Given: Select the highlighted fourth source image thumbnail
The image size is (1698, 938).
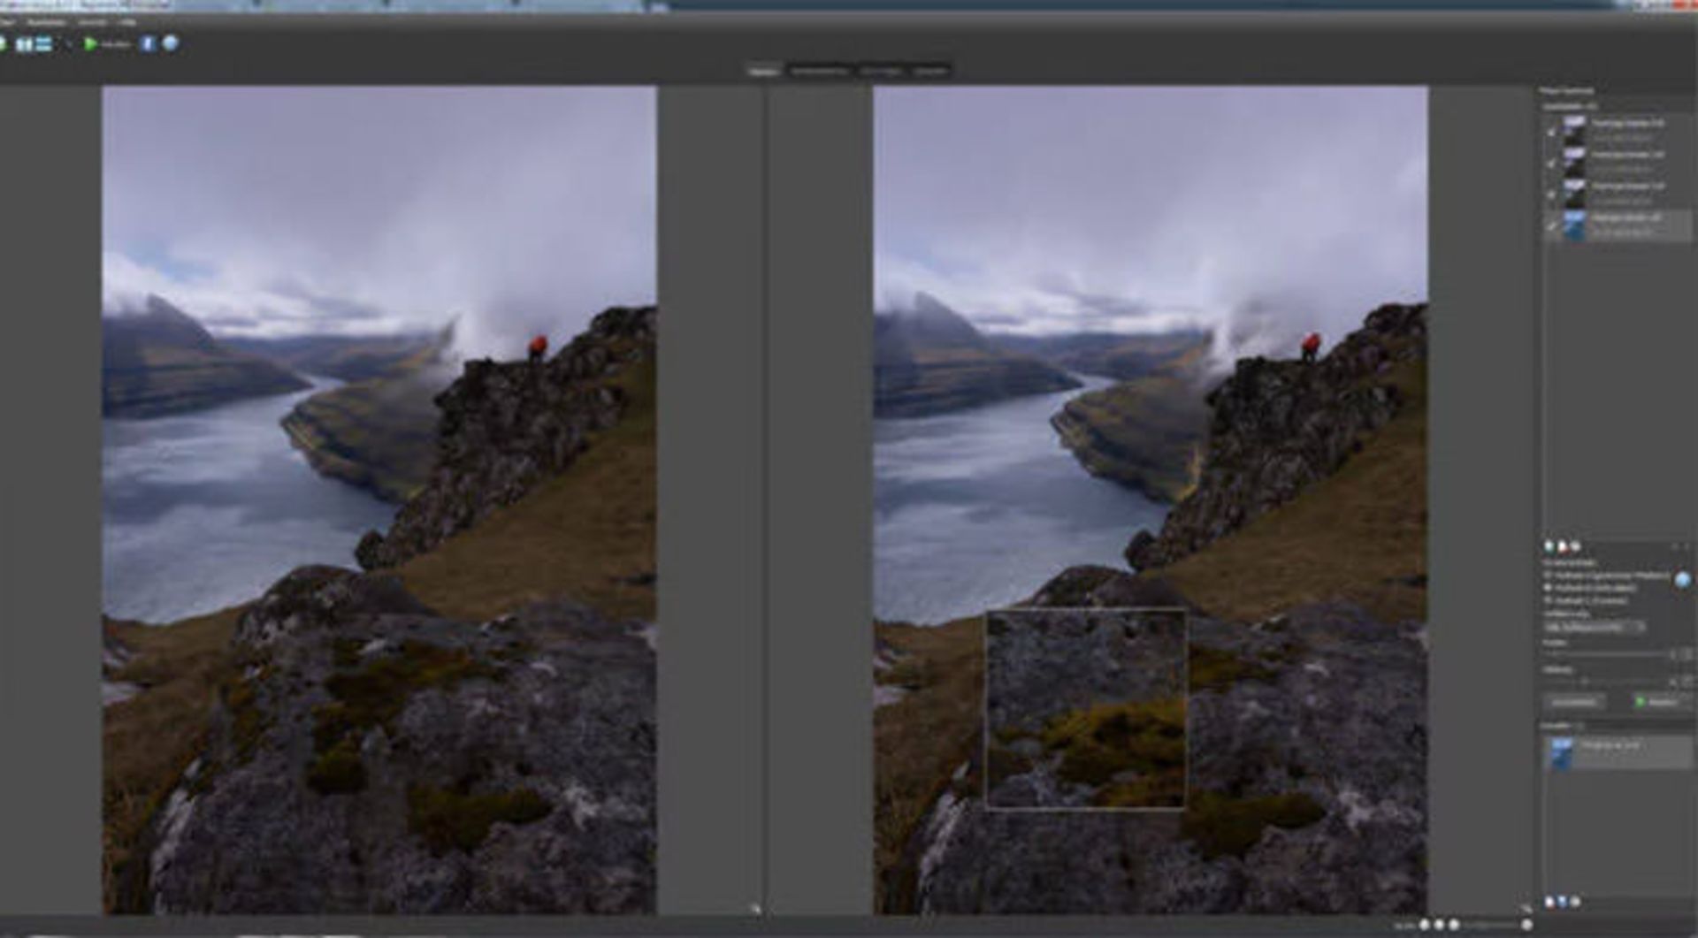Looking at the screenshot, I should [x=1574, y=225].
